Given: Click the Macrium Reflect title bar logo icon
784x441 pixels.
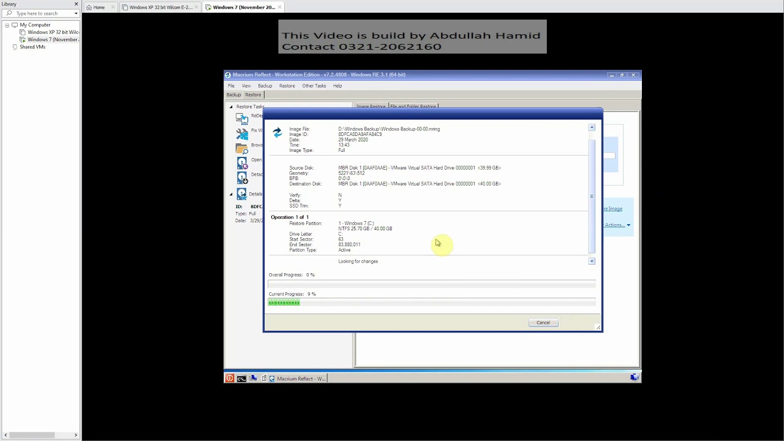Looking at the screenshot, I should [x=228, y=75].
